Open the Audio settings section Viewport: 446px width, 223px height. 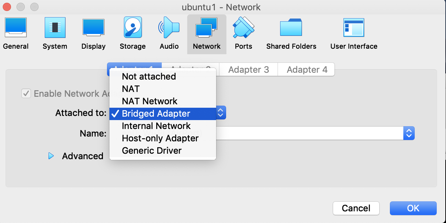pyautogui.click(x=169, y=34)
